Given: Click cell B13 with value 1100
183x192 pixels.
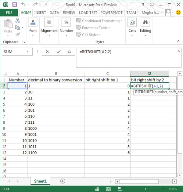Looking at the screenshot, I should point(56,153).
